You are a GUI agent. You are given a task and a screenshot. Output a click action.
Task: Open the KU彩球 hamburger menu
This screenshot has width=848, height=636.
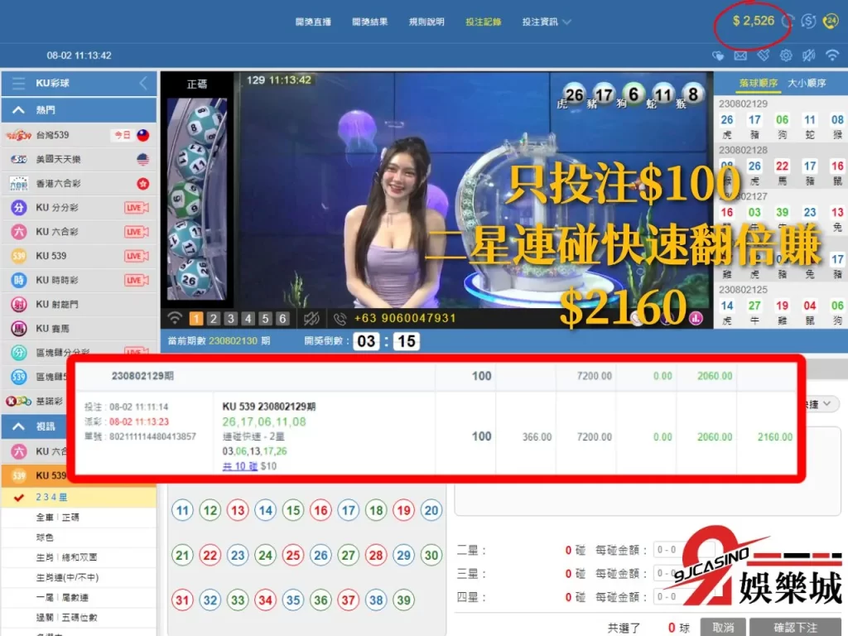(x=18, y=84)
